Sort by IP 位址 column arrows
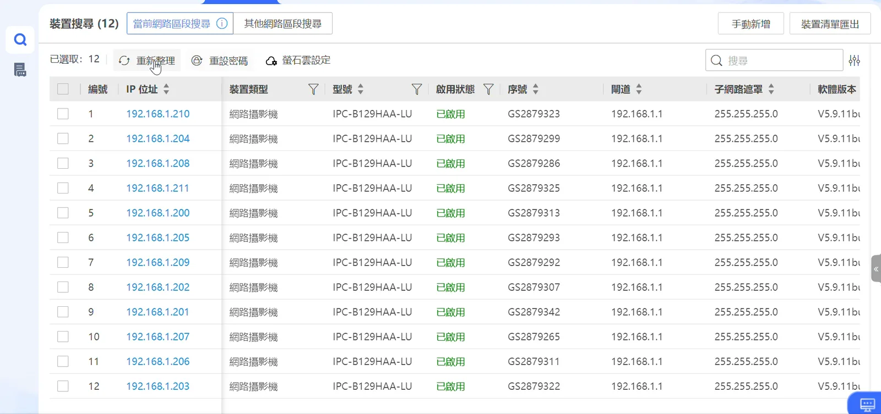Image resolution: width=881 pixels, height=414 pixels. (166, 89)
